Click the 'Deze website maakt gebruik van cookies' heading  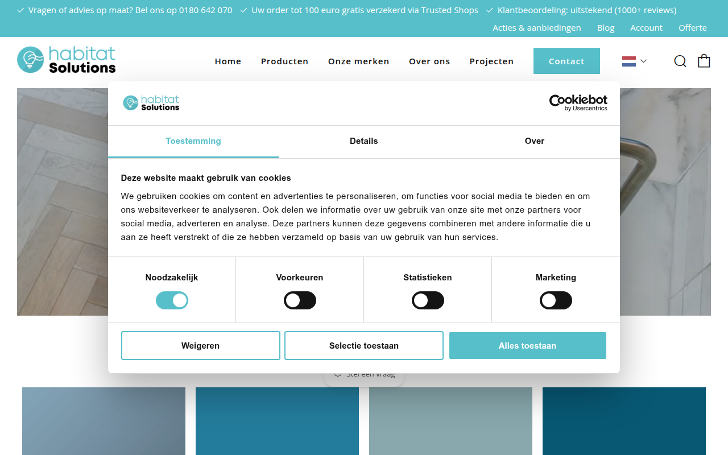click(206, 178)
